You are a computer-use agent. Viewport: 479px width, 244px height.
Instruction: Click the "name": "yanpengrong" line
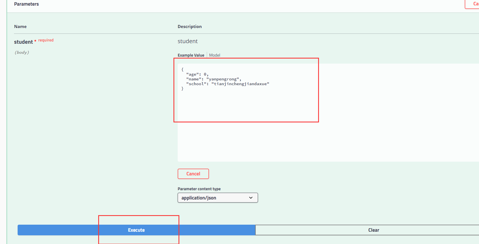[214, 79]
